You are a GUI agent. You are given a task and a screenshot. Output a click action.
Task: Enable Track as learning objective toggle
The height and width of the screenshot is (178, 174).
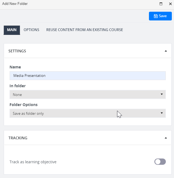coord(160,162)
